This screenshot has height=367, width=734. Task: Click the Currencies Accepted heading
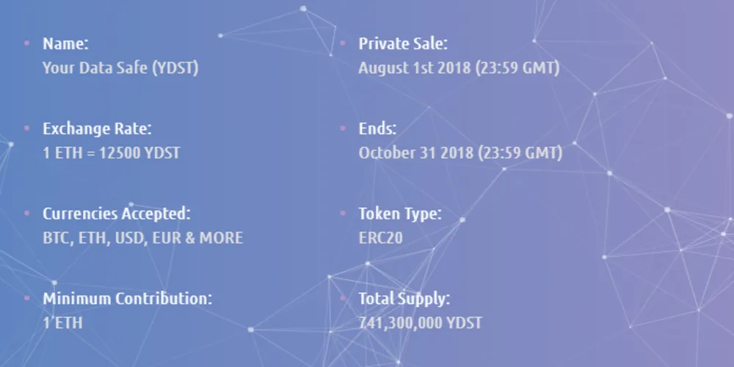click(x=117, y=214)
